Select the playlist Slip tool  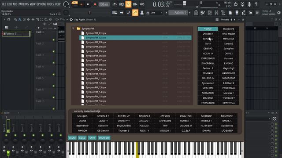pos(33,19)
